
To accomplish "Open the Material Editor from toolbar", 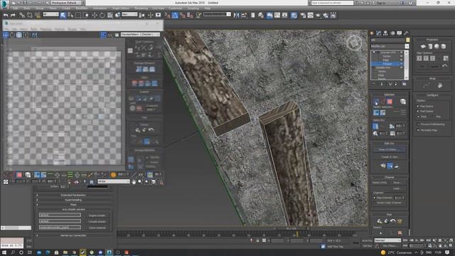I will pos(294,15).
